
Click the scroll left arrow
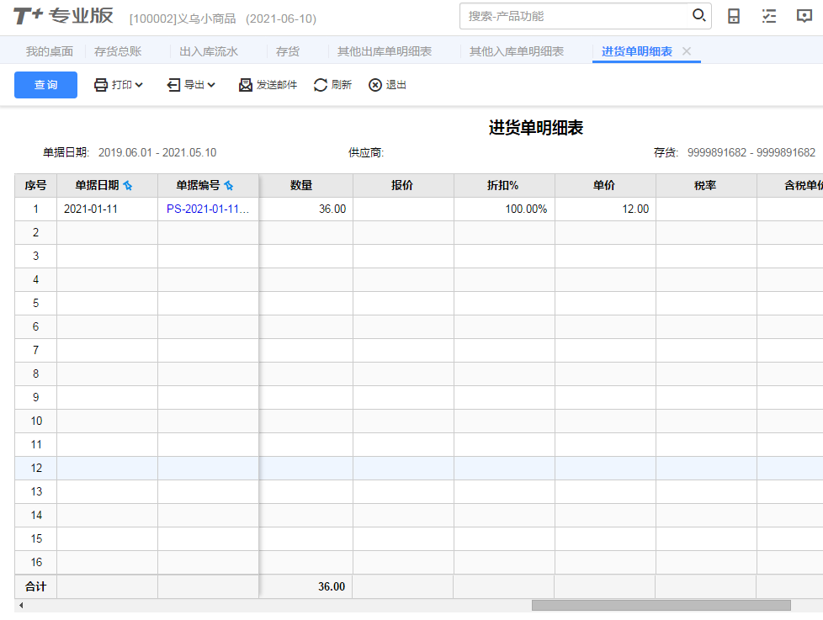tap(21, 606)
